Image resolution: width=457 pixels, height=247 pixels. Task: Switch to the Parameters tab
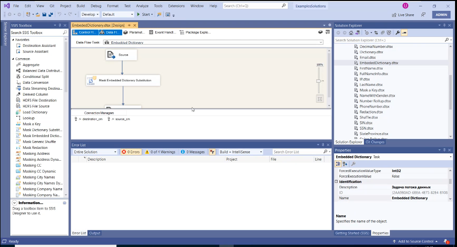pos(134,33)
